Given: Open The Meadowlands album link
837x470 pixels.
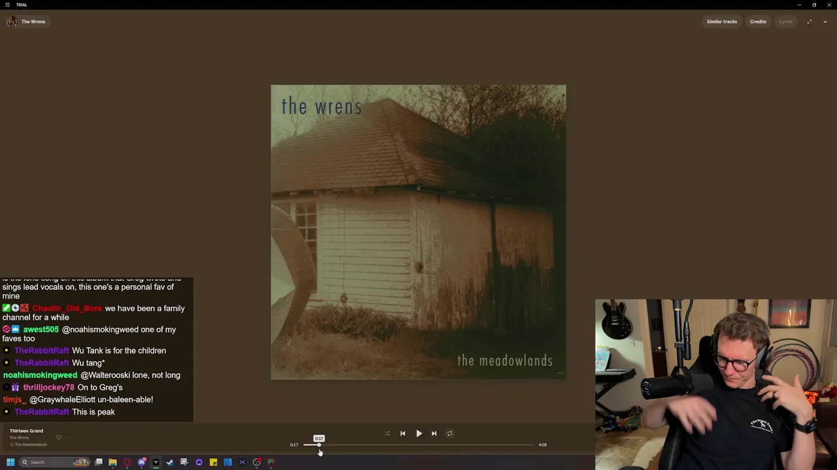Looking at the screenshot, I should (31, 445).
